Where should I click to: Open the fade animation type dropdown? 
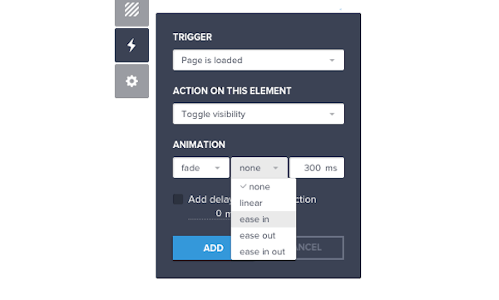(201, 167)
